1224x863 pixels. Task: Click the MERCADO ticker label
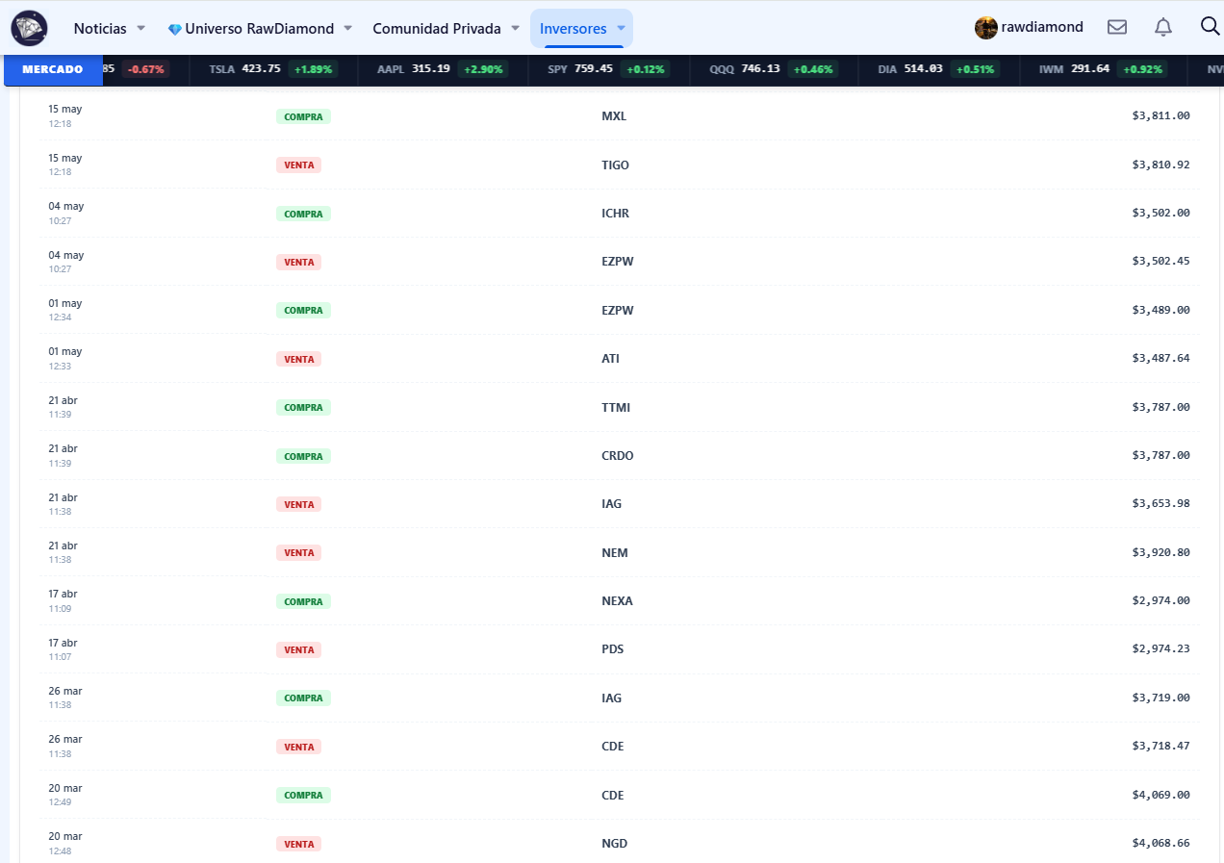[x=53, y=69]
